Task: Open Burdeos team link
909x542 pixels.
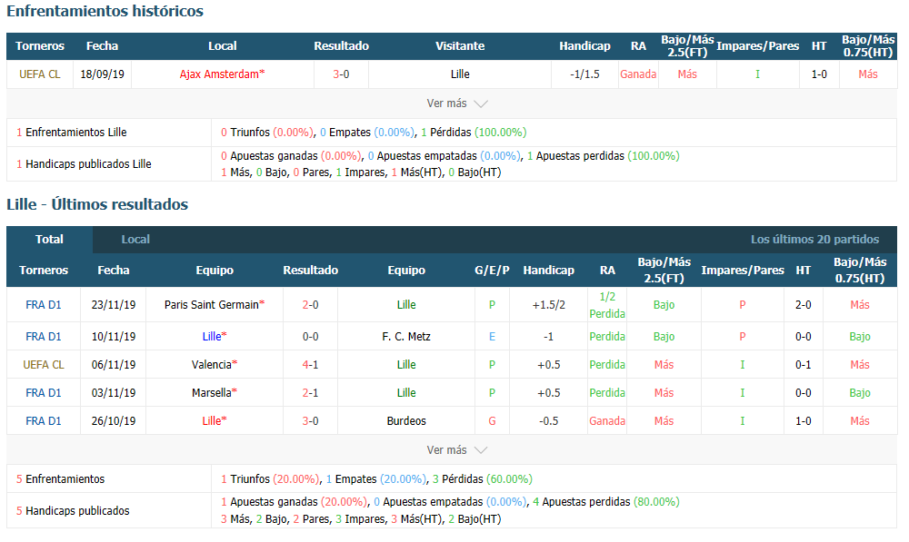Action: coord(405,421)
